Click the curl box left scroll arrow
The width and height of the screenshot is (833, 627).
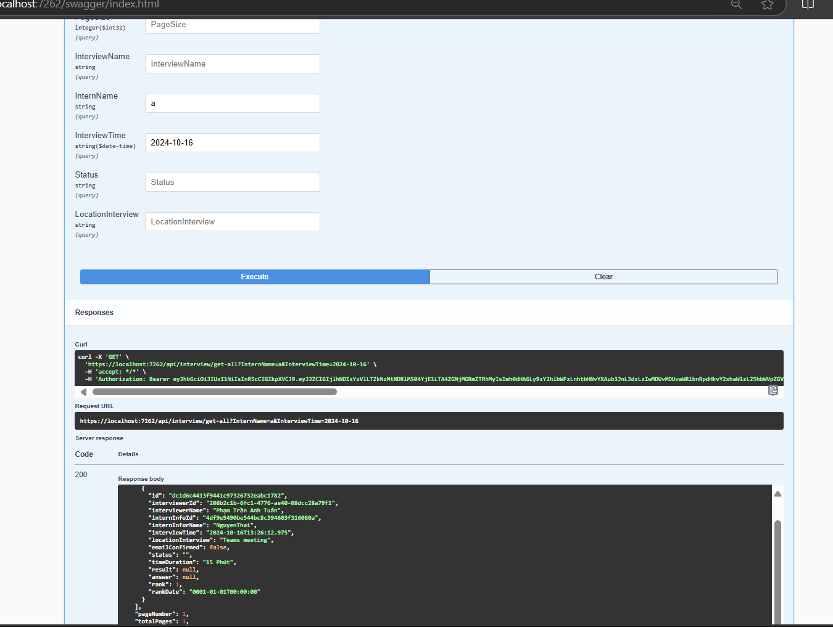coord(84,392)
